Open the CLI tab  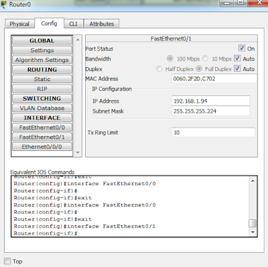(73, 23)
